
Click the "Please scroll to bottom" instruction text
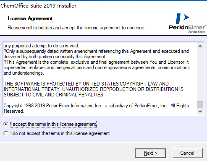point(76,28)
